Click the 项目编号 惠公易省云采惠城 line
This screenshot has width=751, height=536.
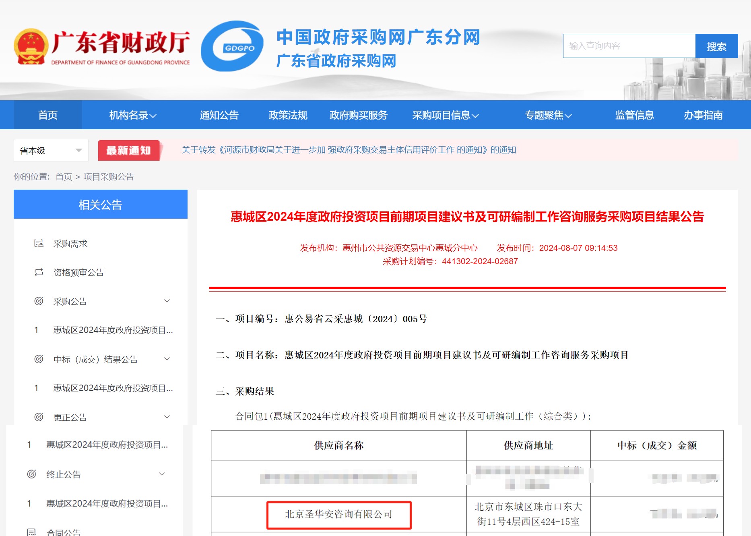click(x=321, y=319)
